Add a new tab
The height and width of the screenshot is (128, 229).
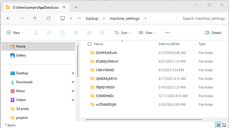click(x=76, y=7)
